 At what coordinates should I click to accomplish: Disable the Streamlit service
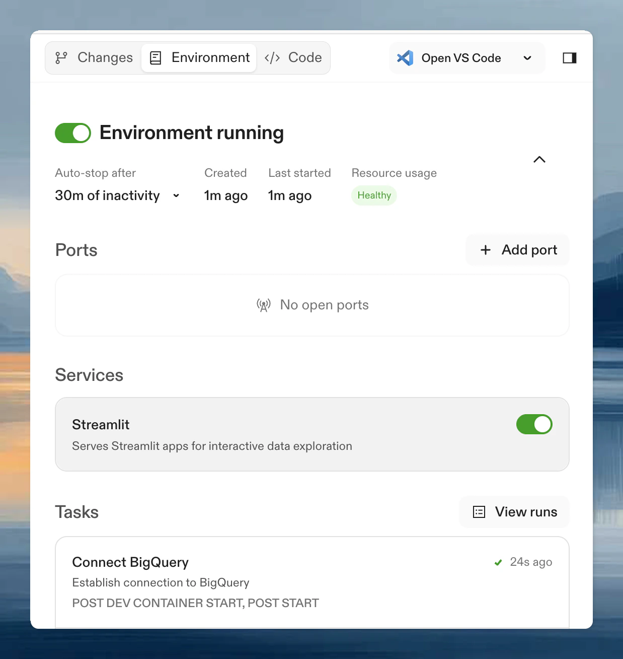[x=534, y=424]
